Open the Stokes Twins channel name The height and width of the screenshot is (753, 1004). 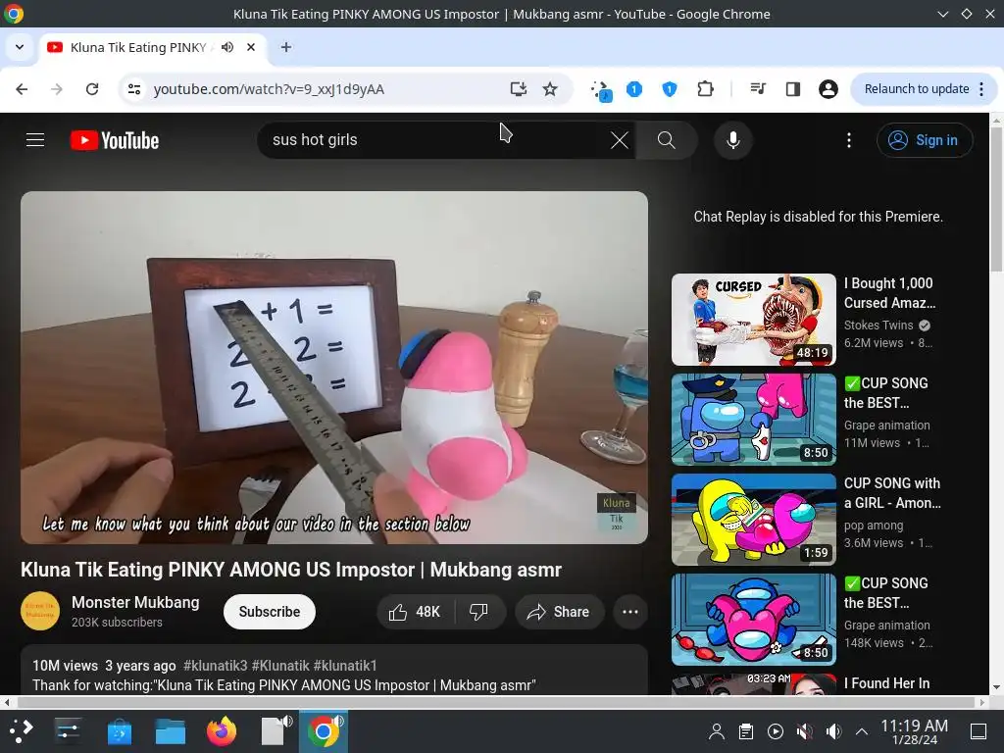[x=878, y=326]
